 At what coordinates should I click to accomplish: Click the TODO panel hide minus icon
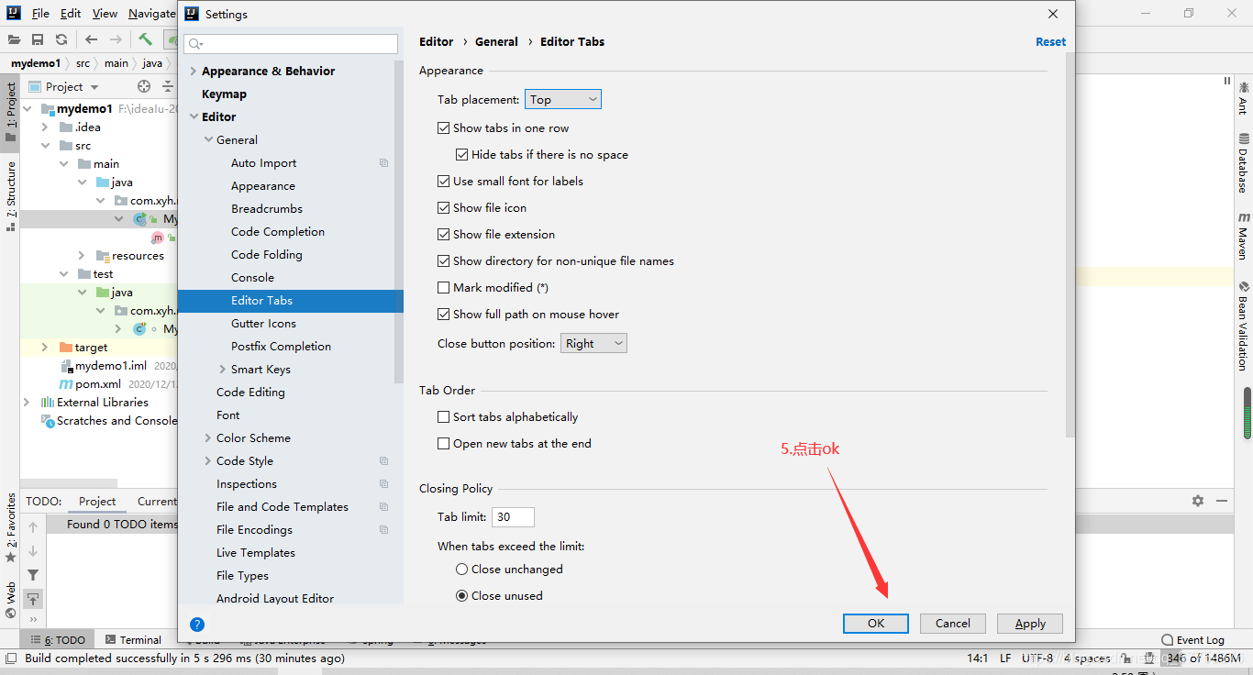(1222, 501)
